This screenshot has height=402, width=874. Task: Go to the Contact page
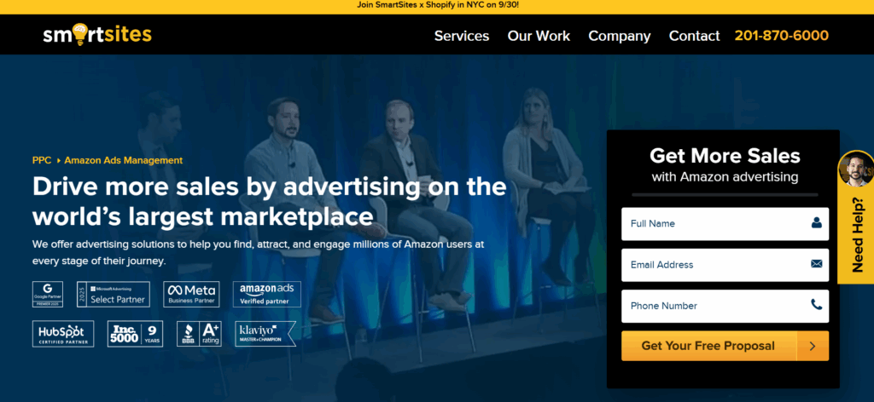[x=694, y=36]
